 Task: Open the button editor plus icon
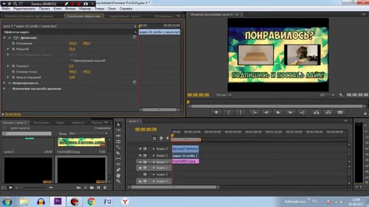coord(365,114)
